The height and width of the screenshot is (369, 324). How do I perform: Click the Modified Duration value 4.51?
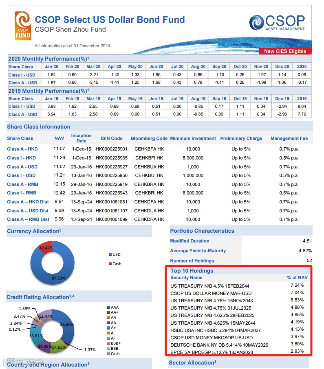(307, 241)
